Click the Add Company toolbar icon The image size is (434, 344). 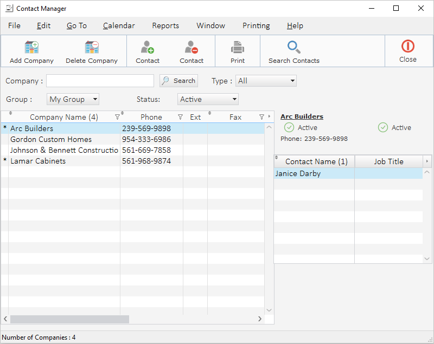coord(31,47)
